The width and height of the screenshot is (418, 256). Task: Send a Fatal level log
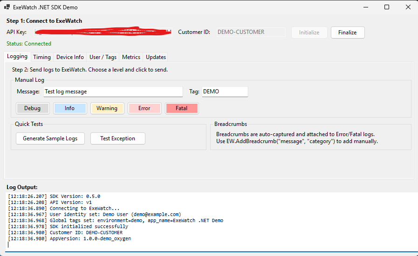pyautogui.click(x=182, y=108)
